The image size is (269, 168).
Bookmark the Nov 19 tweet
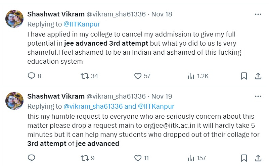(x=244, y=158)
